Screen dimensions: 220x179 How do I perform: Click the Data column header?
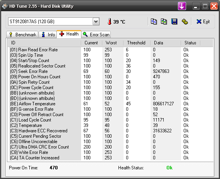tap(166, 43)
